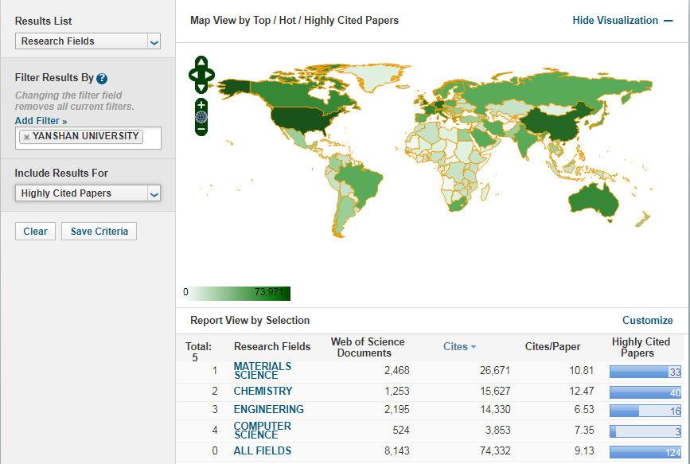Pan the map left with the arrow
Image resolution: width=690 pixels, height=464 pixels.
point(193,75)
